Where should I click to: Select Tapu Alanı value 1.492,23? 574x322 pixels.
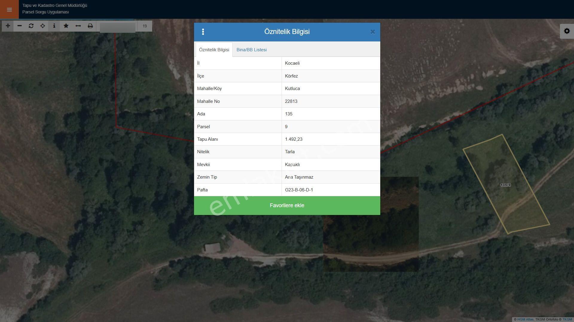tap(331, 139)
